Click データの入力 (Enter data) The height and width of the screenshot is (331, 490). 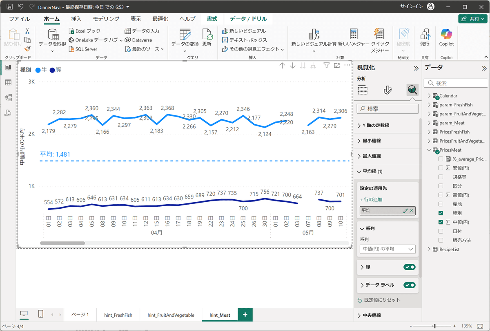142,31
